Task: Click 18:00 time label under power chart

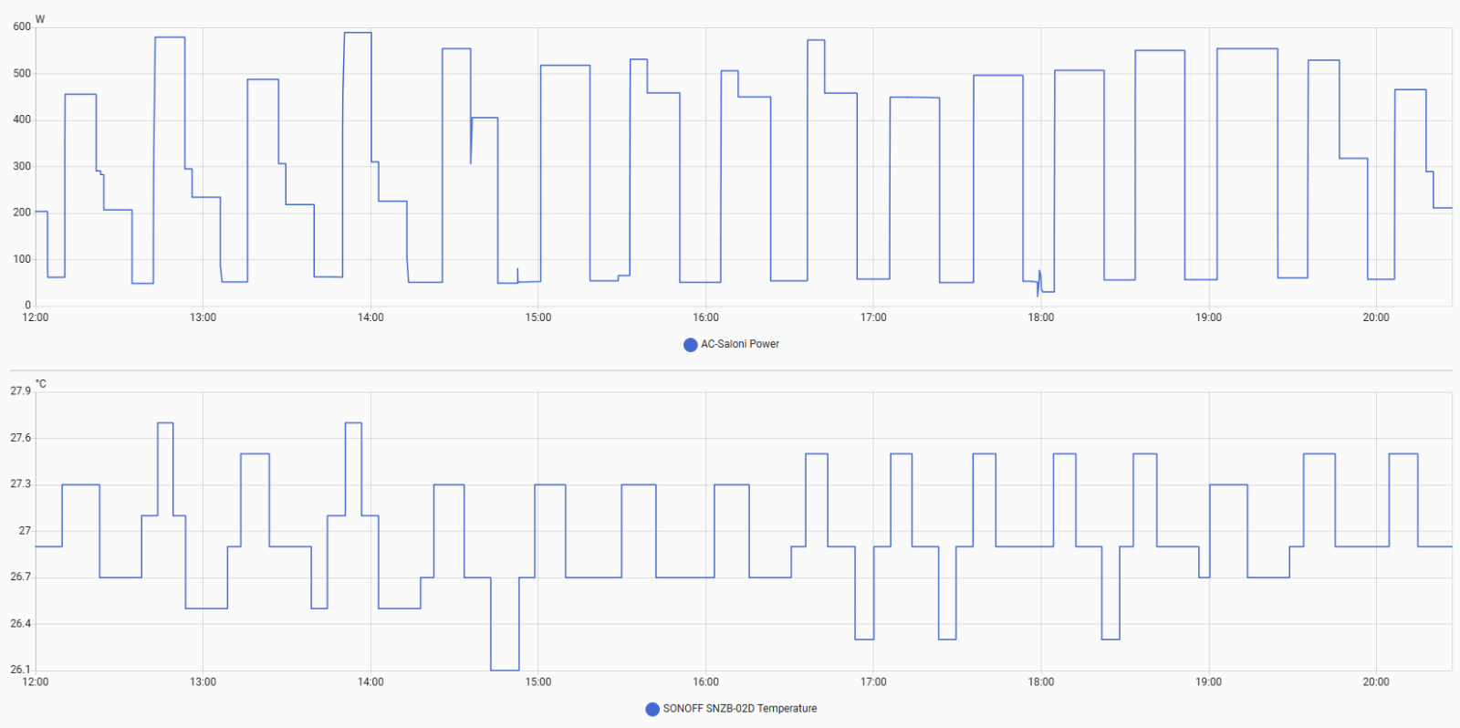Action: coord(1041,317)
